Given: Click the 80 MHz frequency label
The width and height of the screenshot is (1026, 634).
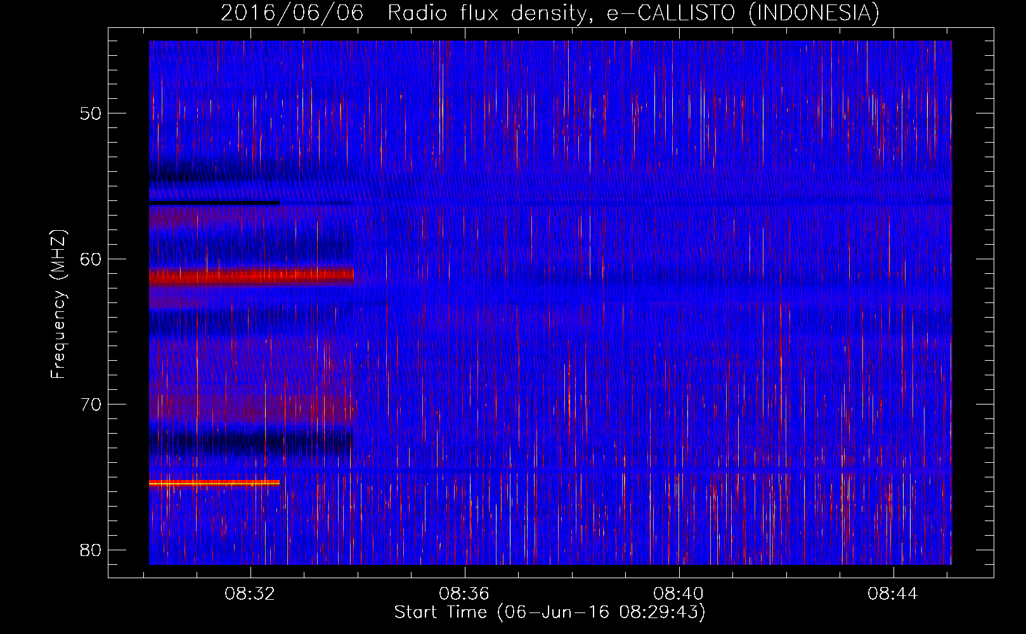Looking at the screenshot, I should click(x=91, y=550).
